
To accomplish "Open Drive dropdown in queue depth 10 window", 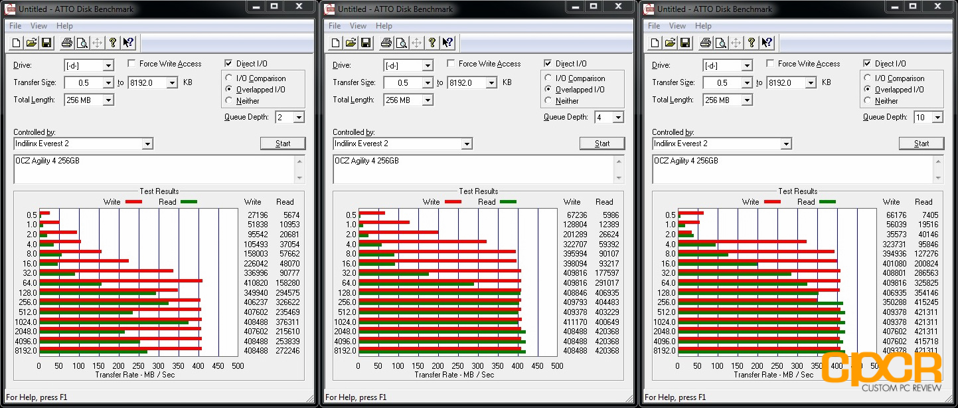I will click(747, 66).
